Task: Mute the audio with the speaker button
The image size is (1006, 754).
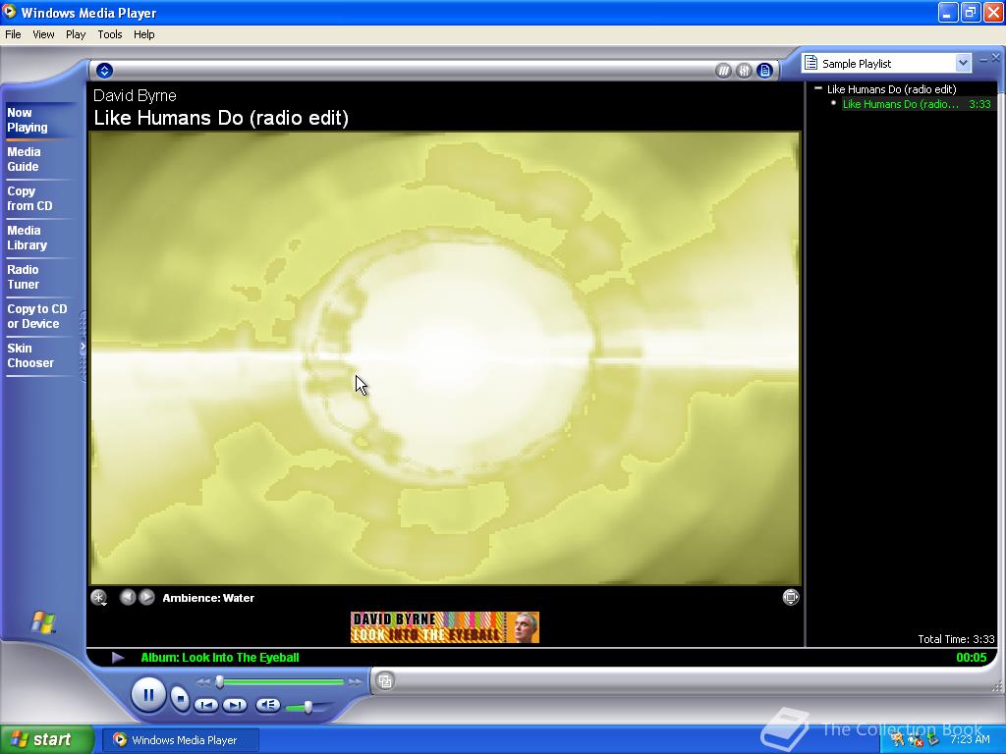Action: pos(267,705)
